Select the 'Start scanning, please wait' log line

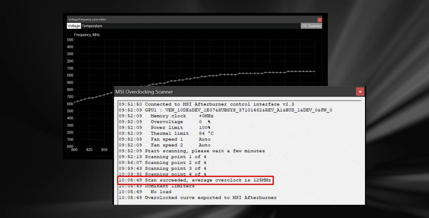coord(192,151)
